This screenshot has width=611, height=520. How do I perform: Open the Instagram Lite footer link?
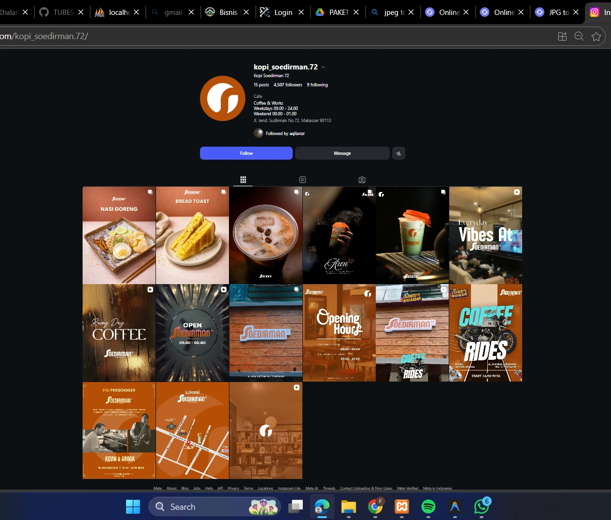click(289, 488)
